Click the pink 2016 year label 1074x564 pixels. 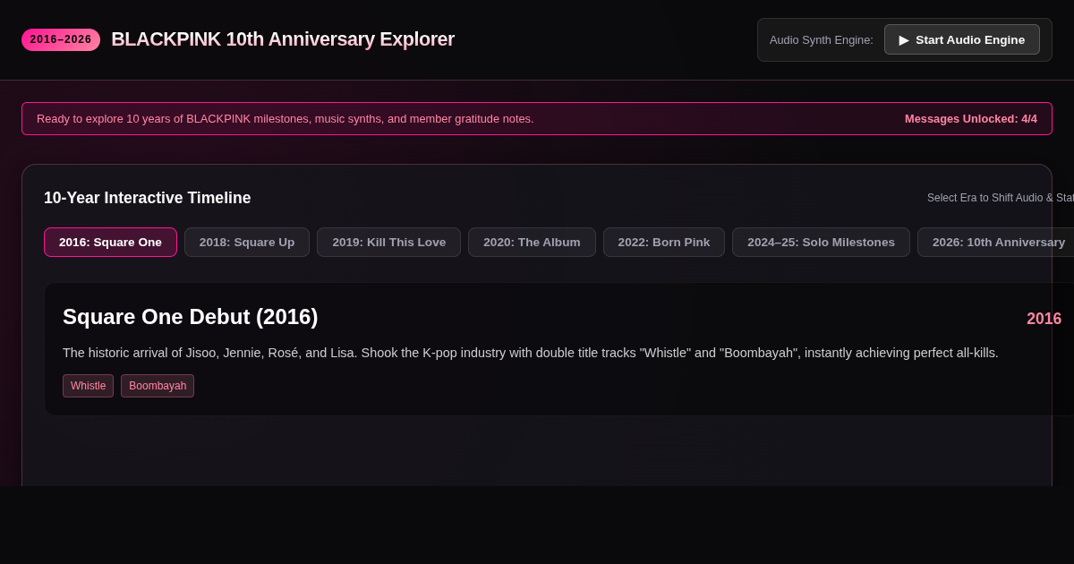[1044, 319]
